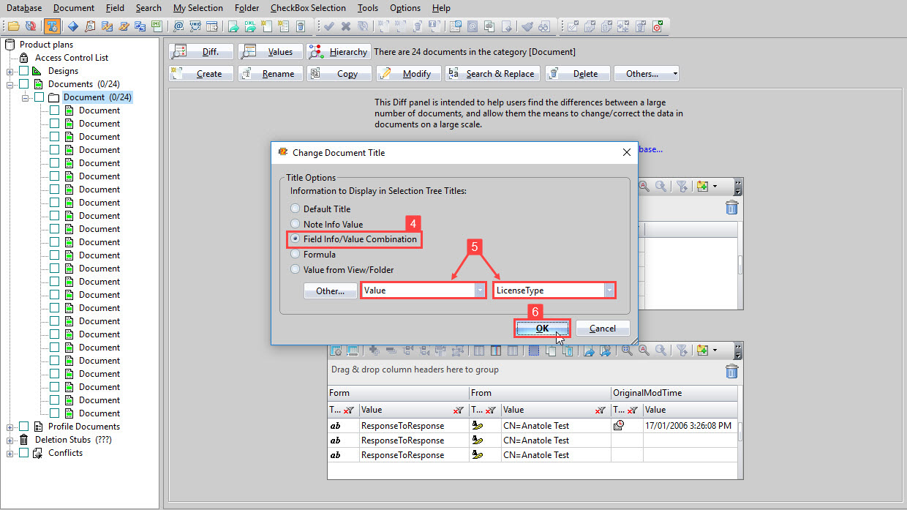Click the blue diamond toolbar icon

(x=72, y=26)
